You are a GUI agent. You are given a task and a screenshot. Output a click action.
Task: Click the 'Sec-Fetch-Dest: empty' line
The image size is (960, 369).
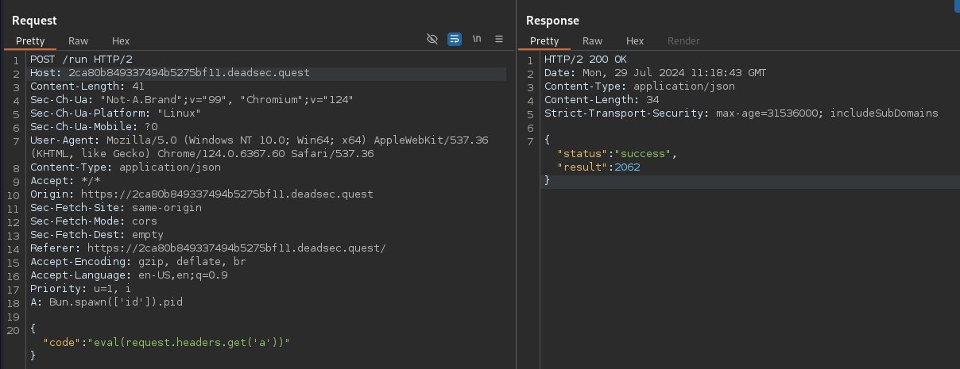tap(97, 235)
